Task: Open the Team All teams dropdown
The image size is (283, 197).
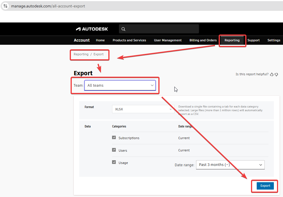Action: click(x=120, y=85)
